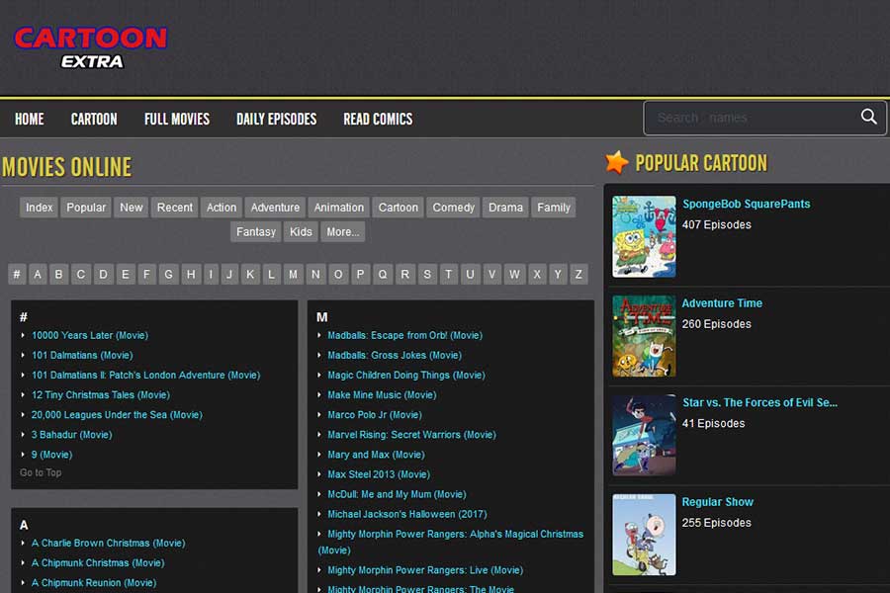890x593 pixels.
Task: Open 12 Tiny Christmas Tales (Movie)
Action: [x=101, y=395]
